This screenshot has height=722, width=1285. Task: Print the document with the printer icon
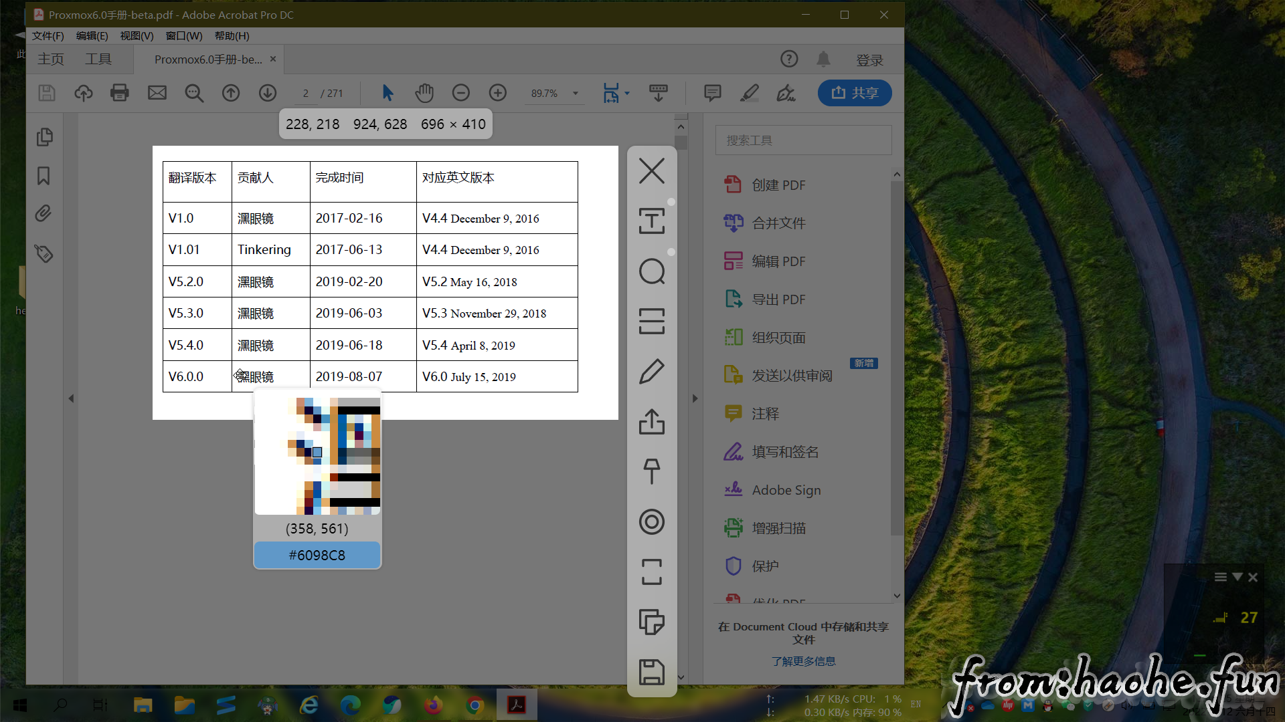click(x=120, y=93)
